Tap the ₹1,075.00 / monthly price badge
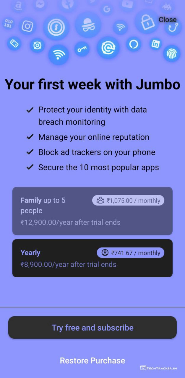185x378 pixels. (x=128, y=201)
